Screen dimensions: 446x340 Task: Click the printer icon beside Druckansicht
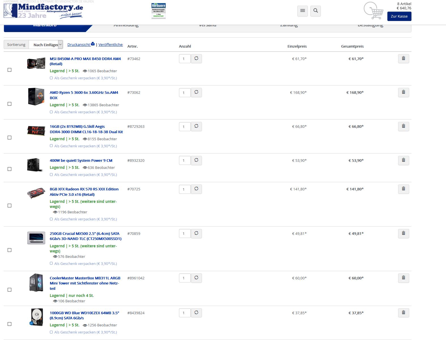point(93,44)
